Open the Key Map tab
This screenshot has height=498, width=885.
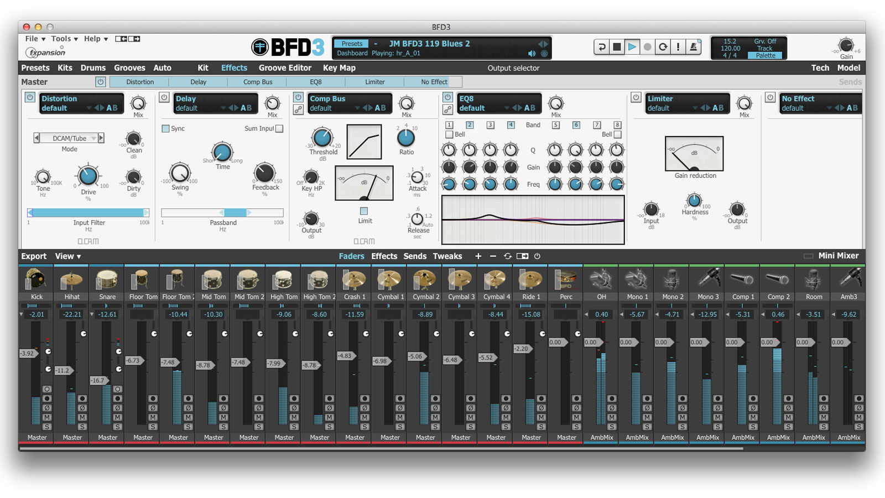(339, 68)
